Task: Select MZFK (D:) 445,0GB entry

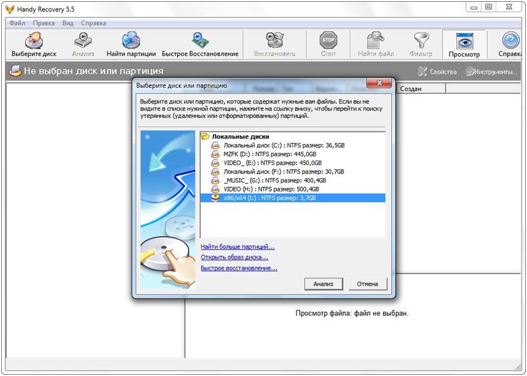Action: click(x=270, y=154)
